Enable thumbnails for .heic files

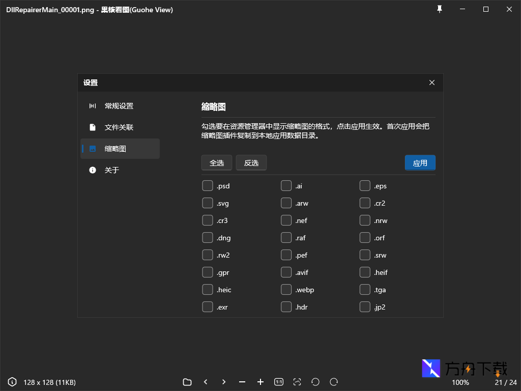(208, 289)
